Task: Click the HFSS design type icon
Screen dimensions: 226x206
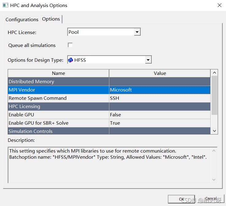Action: [71, 60]
